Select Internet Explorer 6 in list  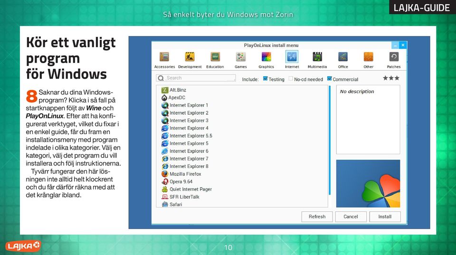(x=189, y=151)
